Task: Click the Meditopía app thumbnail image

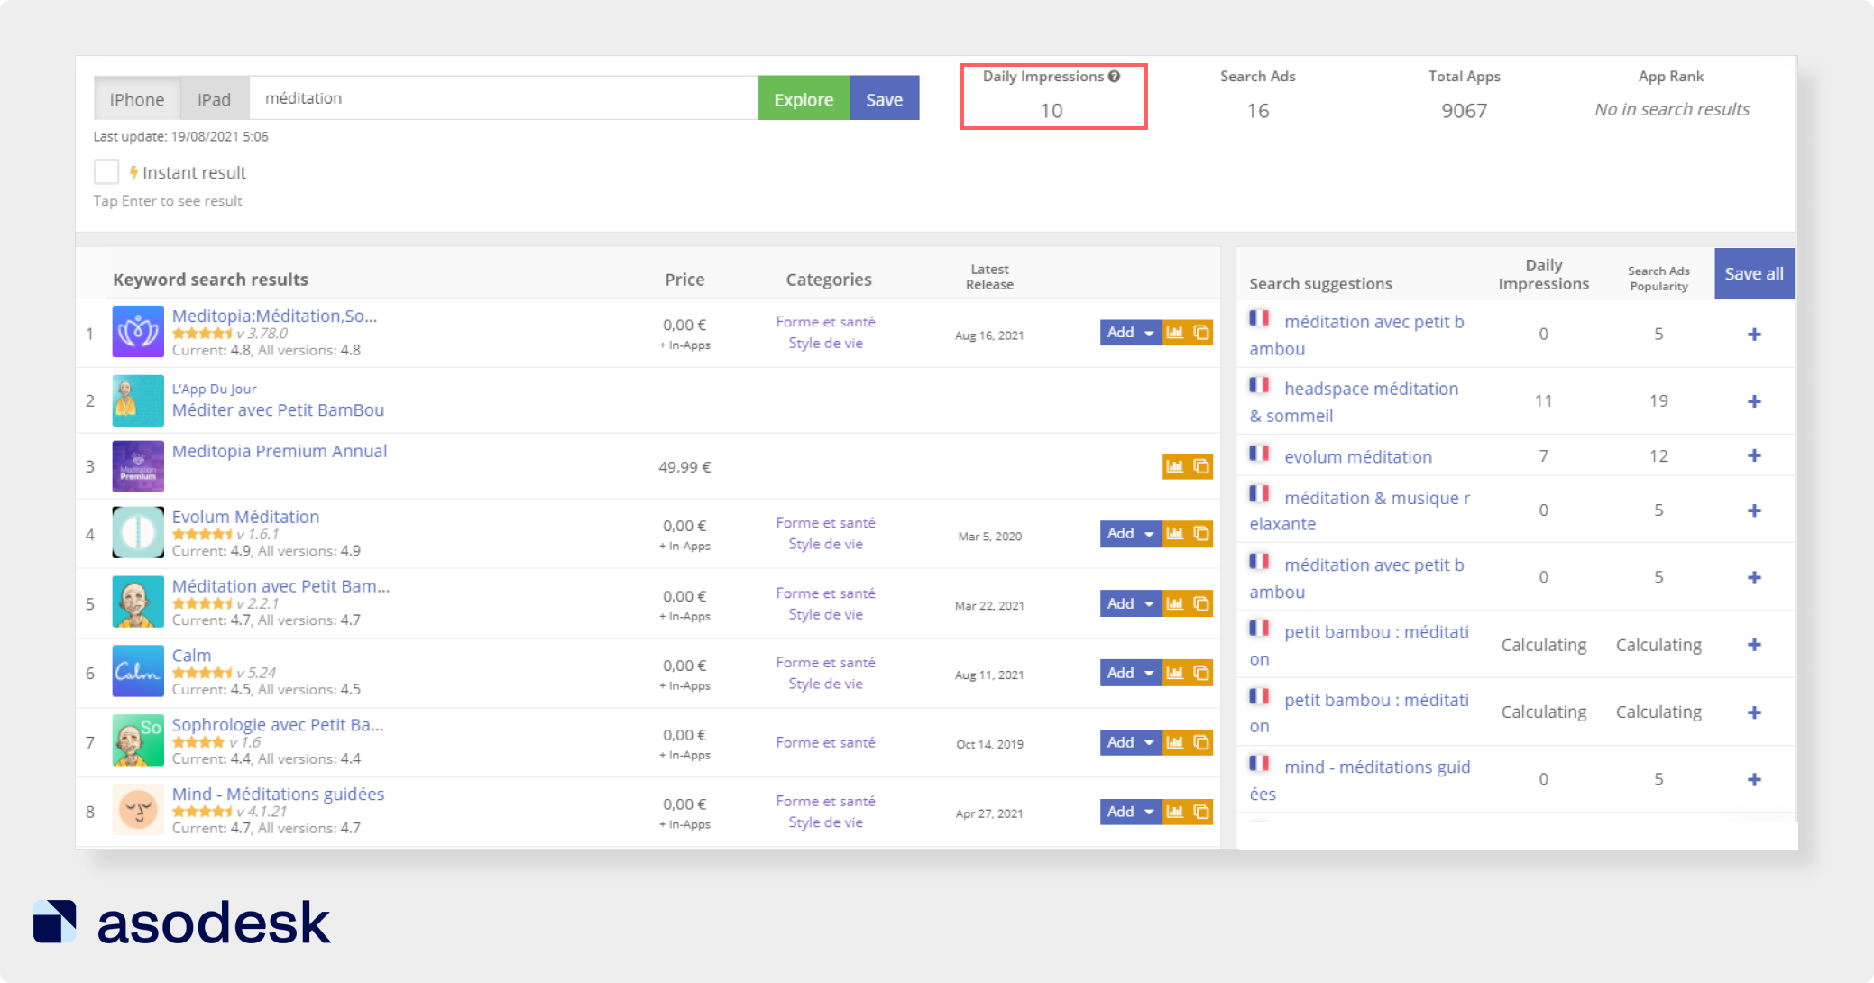Action: coord(136,332)
